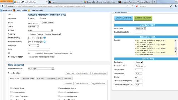This screenshot has height=100, width=178.
Task: Open the Access Public dropdown
Action: [x=41, y=30]
